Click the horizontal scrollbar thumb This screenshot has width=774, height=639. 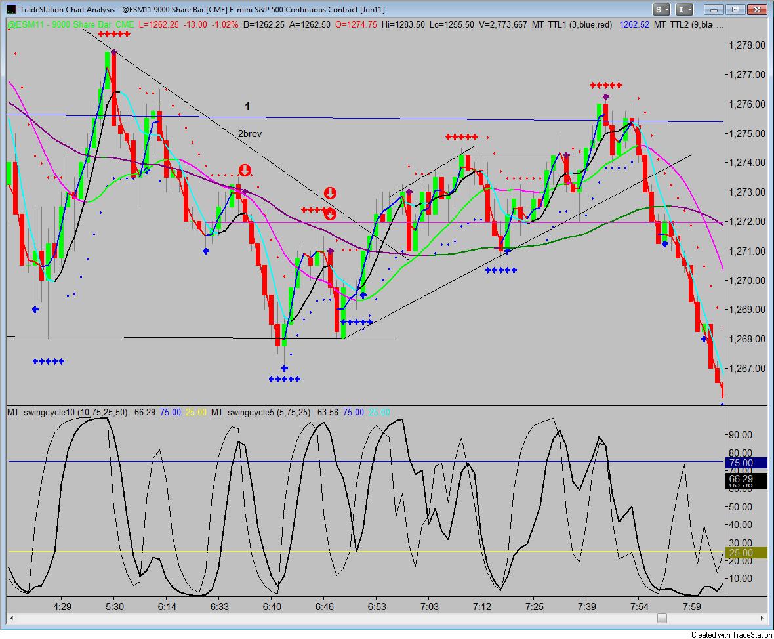(662, 618)
